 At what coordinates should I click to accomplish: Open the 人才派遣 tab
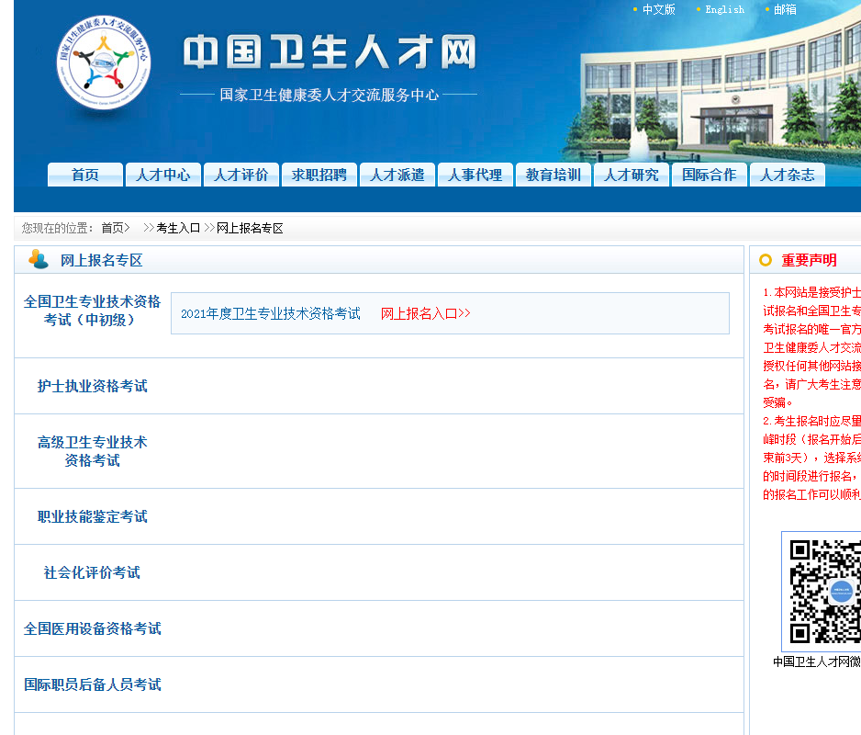pos(397,175)
